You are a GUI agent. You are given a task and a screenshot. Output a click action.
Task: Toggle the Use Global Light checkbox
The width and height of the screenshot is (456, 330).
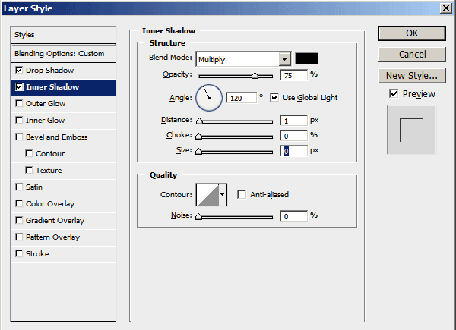point(274,97)
